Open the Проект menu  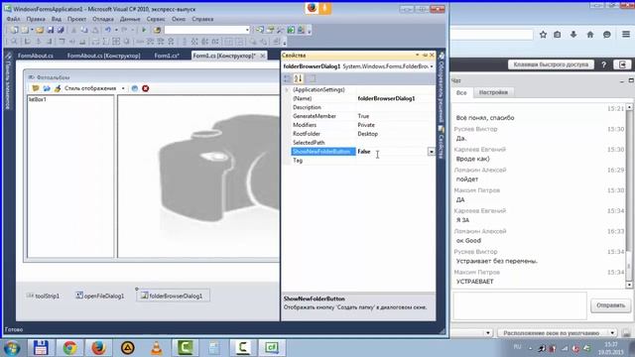click(76, 19)
